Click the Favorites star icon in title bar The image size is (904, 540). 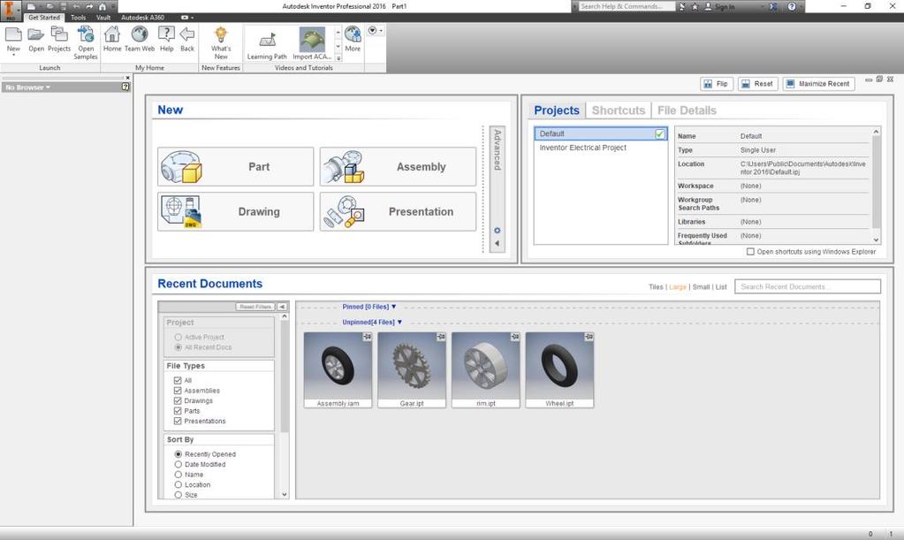point(695,6)
